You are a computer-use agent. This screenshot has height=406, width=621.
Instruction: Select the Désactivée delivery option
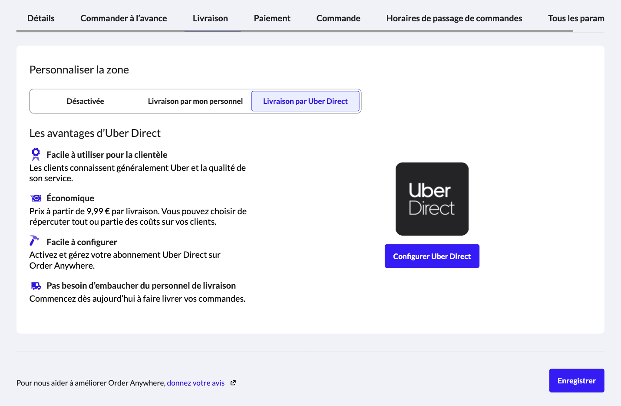(x=86, y=101)
